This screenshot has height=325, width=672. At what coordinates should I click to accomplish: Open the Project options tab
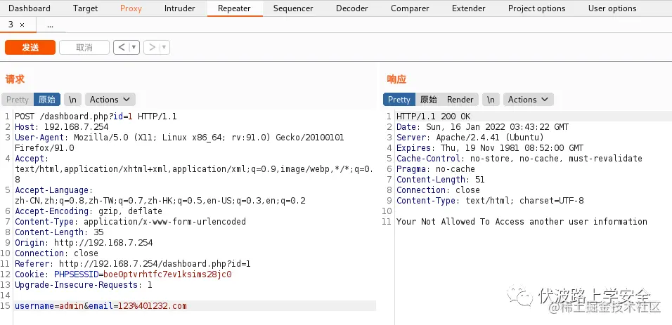(x=536, y=8)
